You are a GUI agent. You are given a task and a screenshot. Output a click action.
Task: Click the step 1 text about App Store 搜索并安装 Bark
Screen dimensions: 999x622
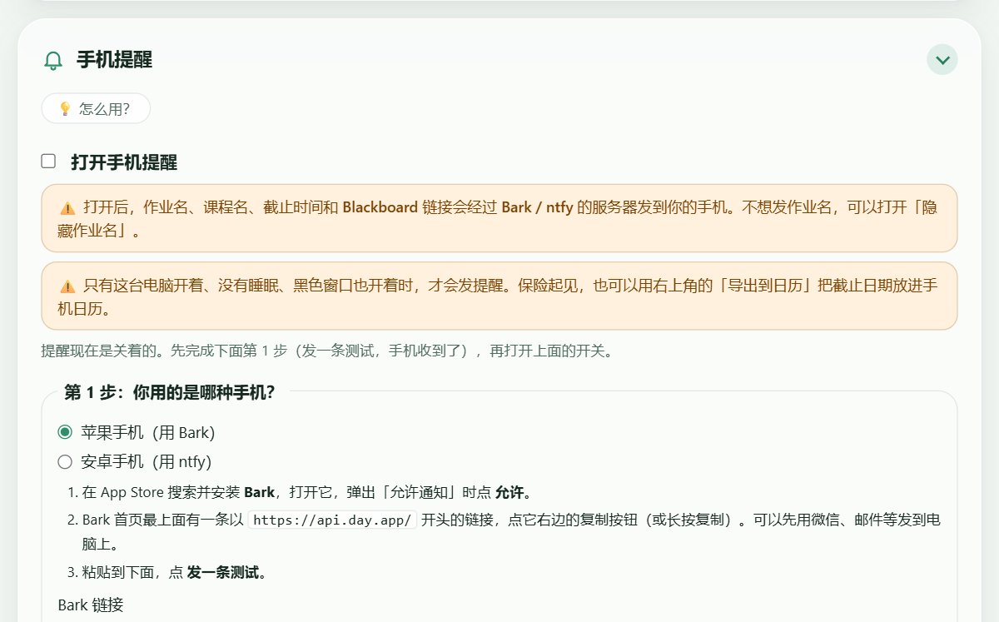click(306, 492)
